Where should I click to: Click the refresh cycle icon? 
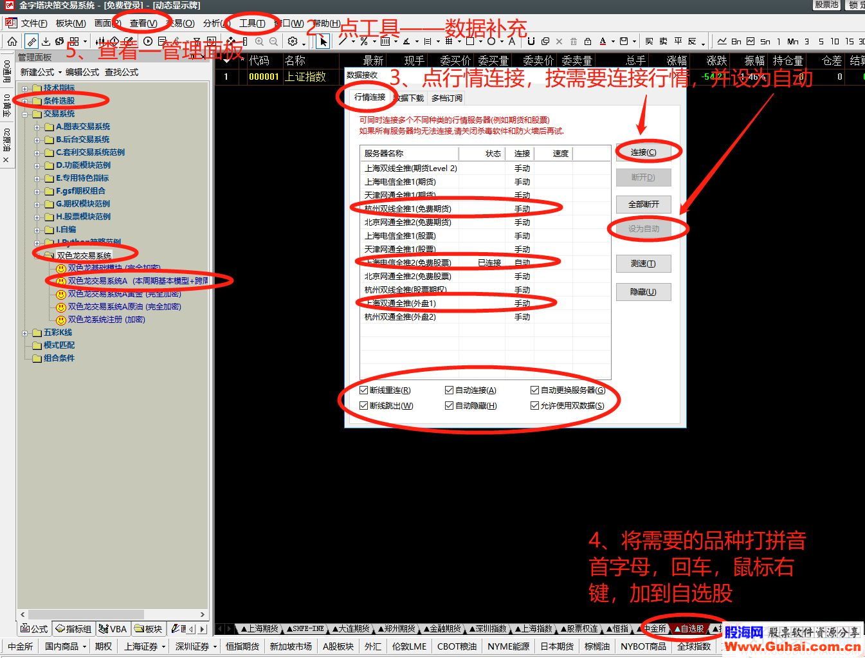[x=59, y=41]
